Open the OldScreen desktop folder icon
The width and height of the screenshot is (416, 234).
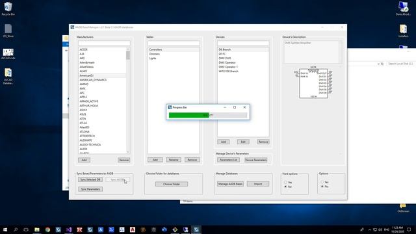[403, 208]
